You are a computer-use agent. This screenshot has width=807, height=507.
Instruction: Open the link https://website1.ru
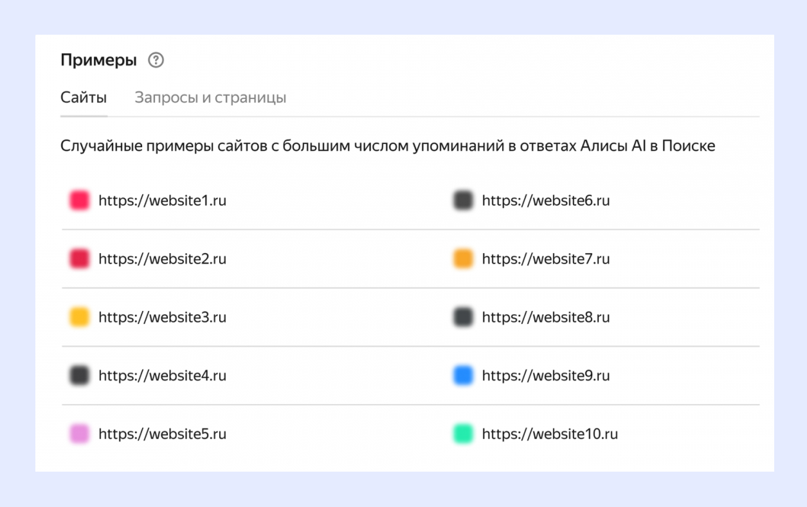click(x=163, y=200)
